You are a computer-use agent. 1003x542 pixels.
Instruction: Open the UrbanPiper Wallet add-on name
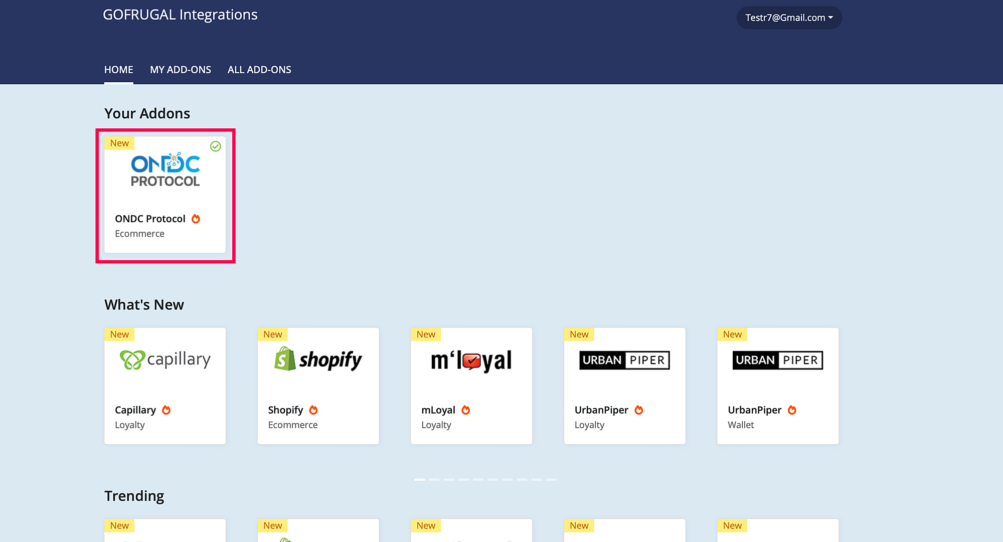754,410
